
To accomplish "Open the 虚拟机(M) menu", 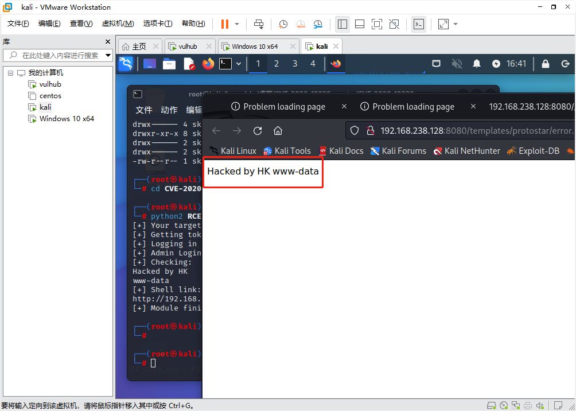I will point(118,24).
